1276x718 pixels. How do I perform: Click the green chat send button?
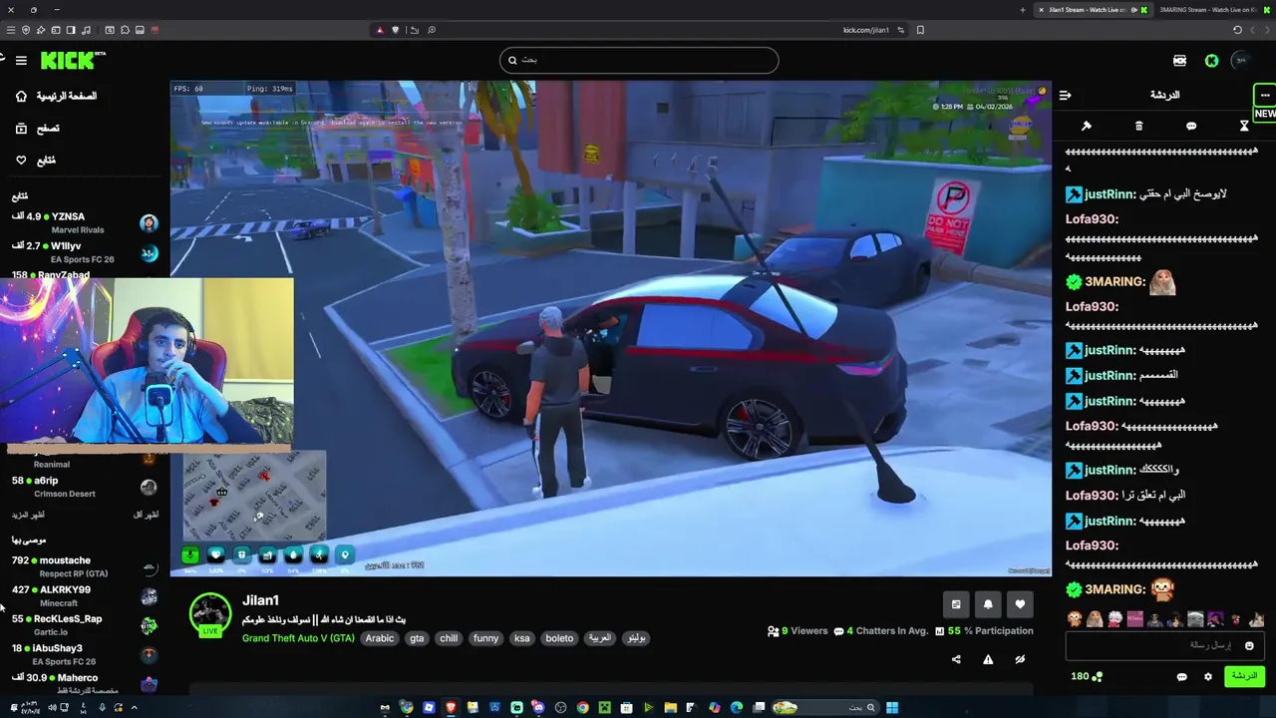[x=1244, y=676]
